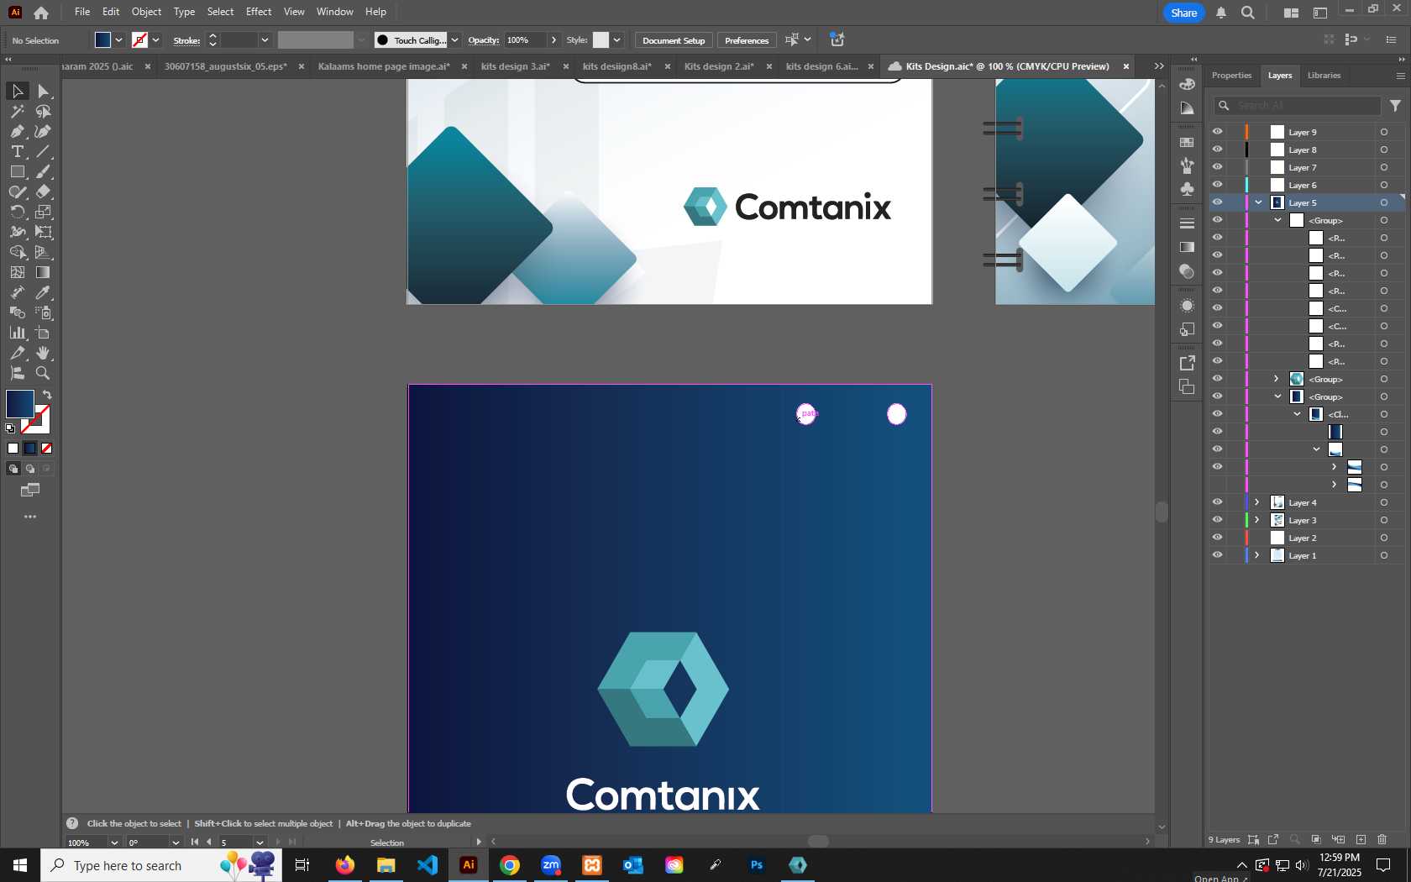Select the Eraser tool

[43, 192]
